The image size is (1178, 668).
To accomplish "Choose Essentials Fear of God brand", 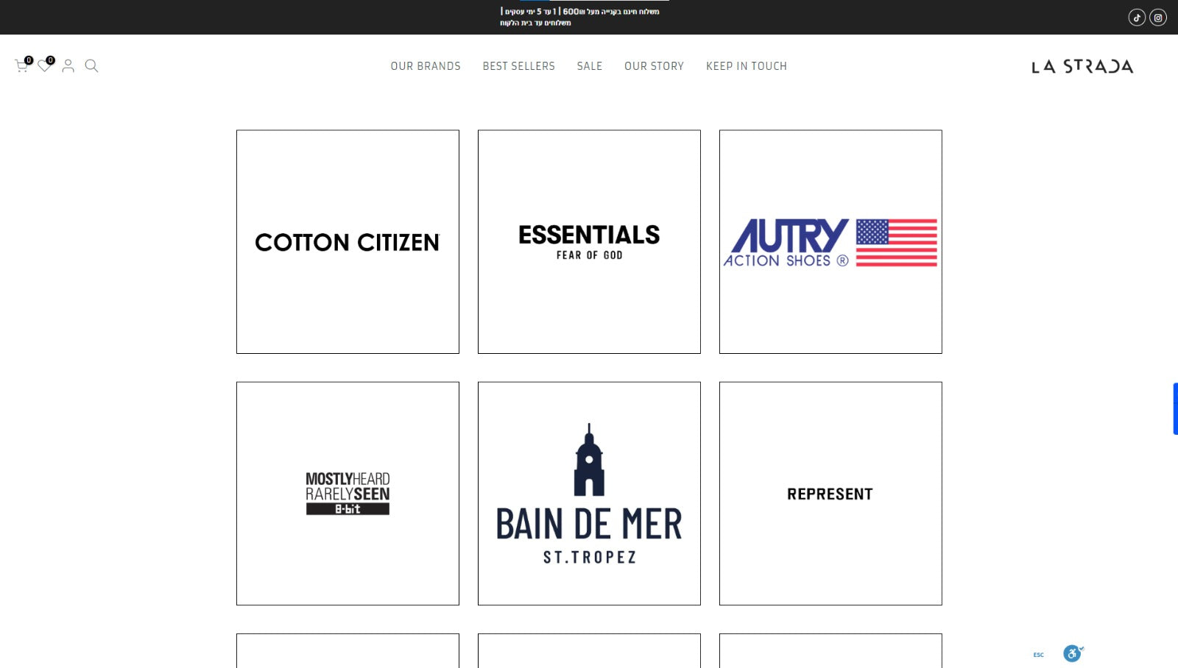I will click(589, 242).
